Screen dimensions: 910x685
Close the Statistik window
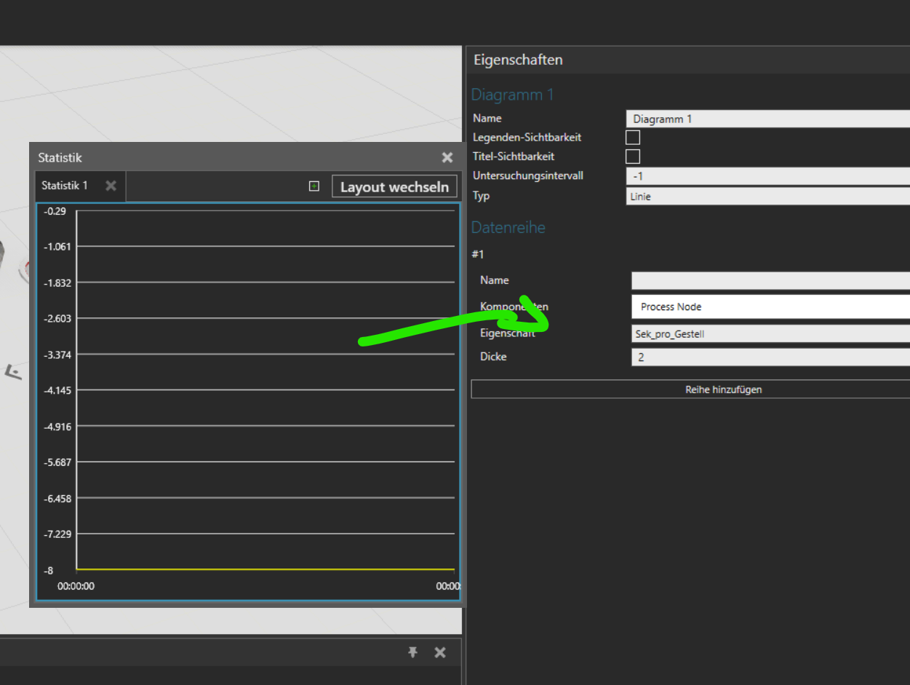(447, 157)
